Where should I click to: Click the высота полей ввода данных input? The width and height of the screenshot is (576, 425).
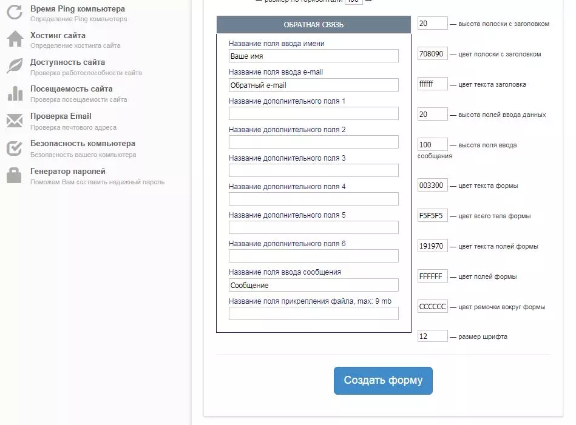pyautogui.click(x=432, y=114)
